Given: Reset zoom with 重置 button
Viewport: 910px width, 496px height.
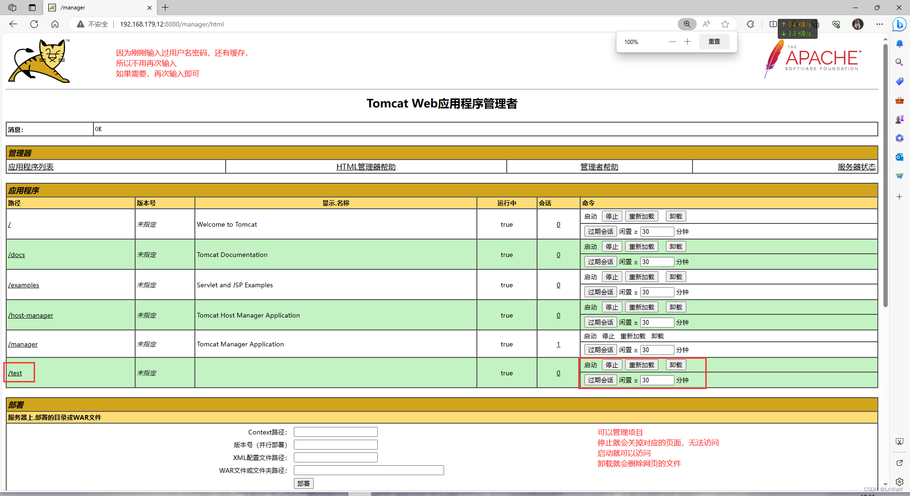Looking at the screenshot, I should [x=714, y=42].
